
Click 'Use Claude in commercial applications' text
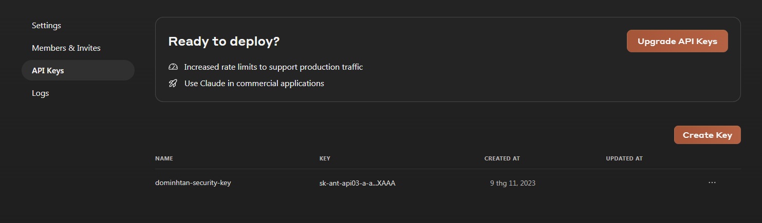pyautogui.click(x=254, y=84)
